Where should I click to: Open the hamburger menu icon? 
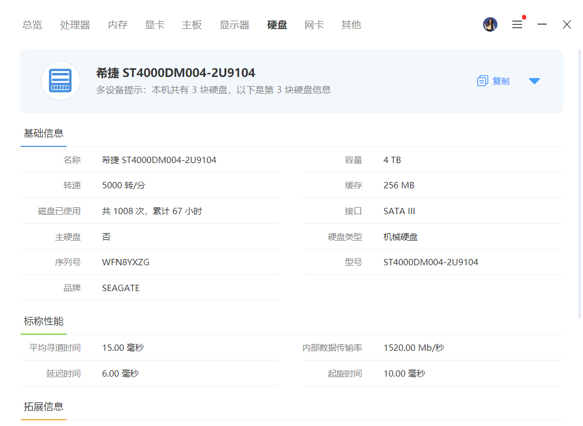point(517,25)
